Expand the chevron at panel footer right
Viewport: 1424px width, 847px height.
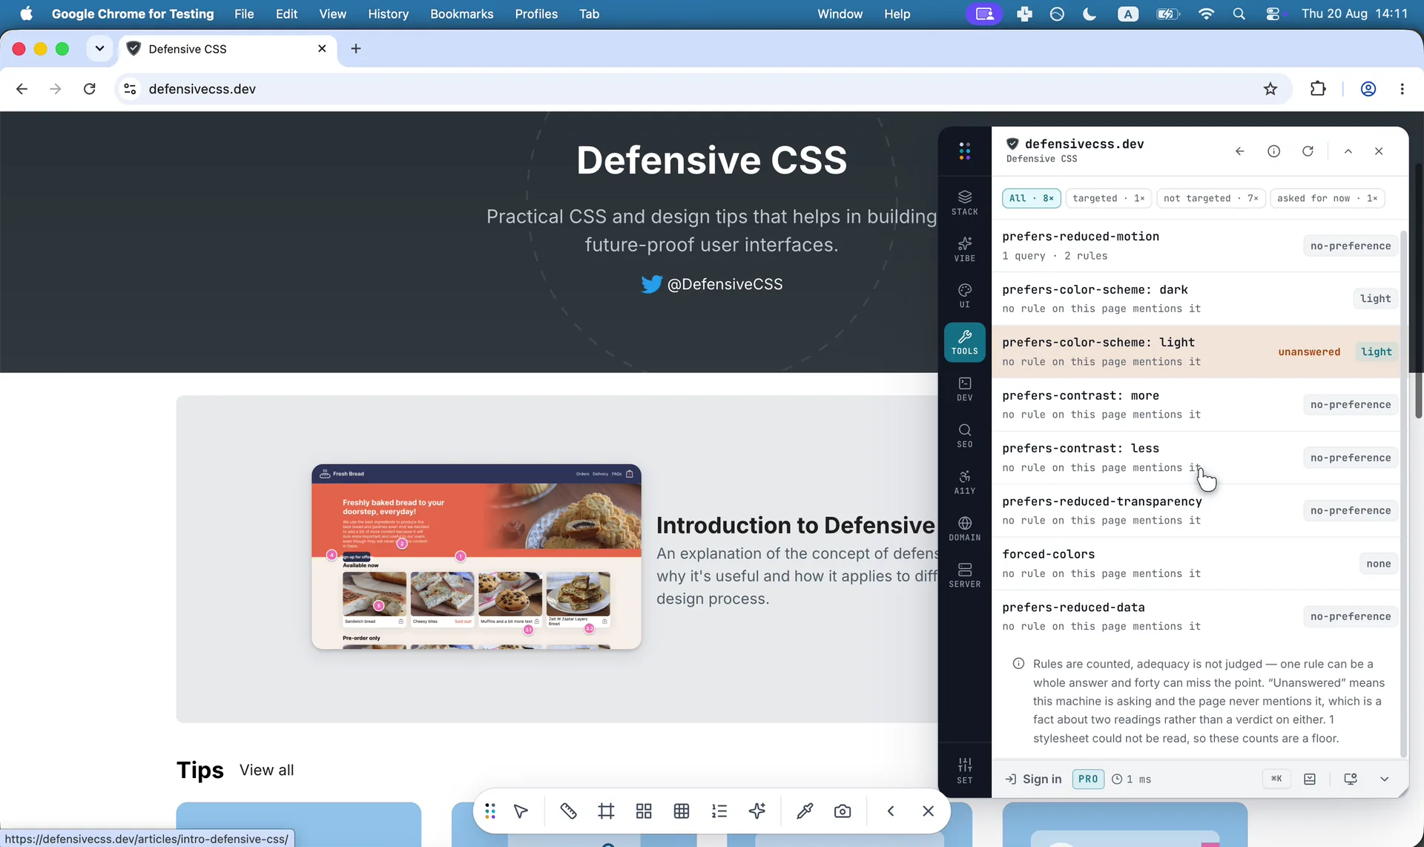click(1384, 780)
